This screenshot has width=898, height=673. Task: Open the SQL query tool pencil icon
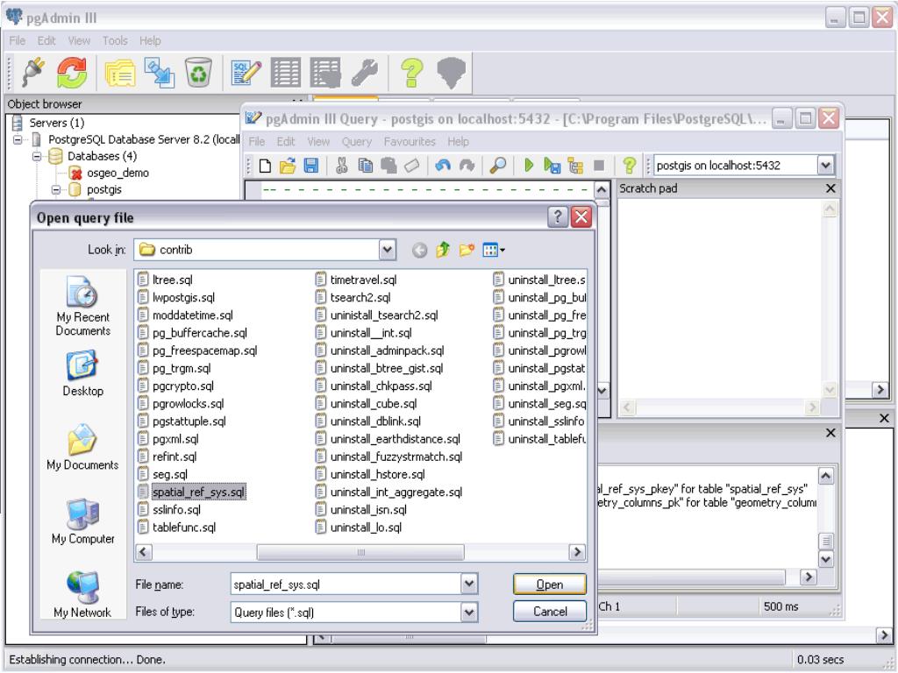click(246, 72)
